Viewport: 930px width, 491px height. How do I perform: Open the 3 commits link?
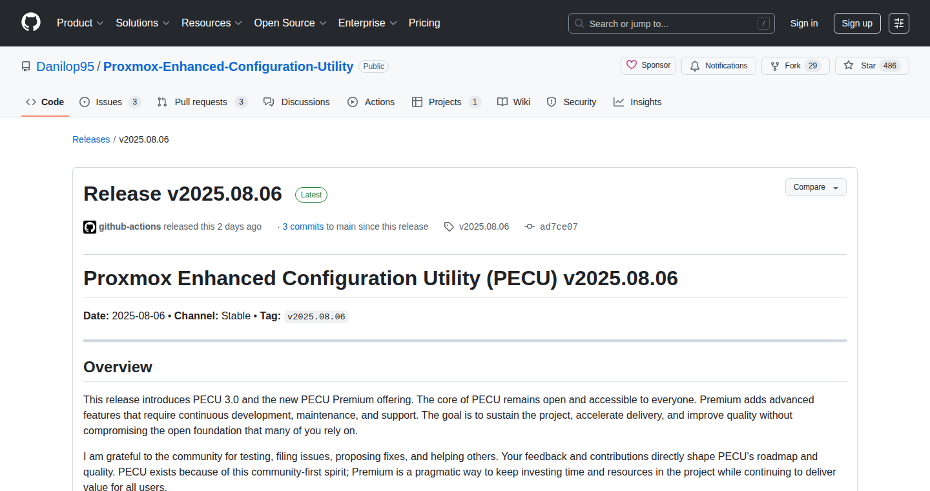point(303,226)
